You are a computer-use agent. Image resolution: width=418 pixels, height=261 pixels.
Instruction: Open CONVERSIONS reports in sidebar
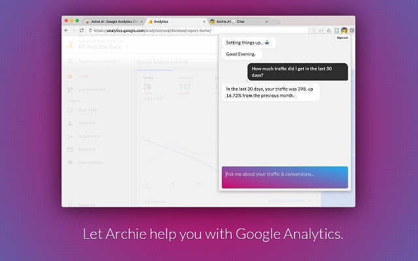pyautogui.click(x=91, y=162)
